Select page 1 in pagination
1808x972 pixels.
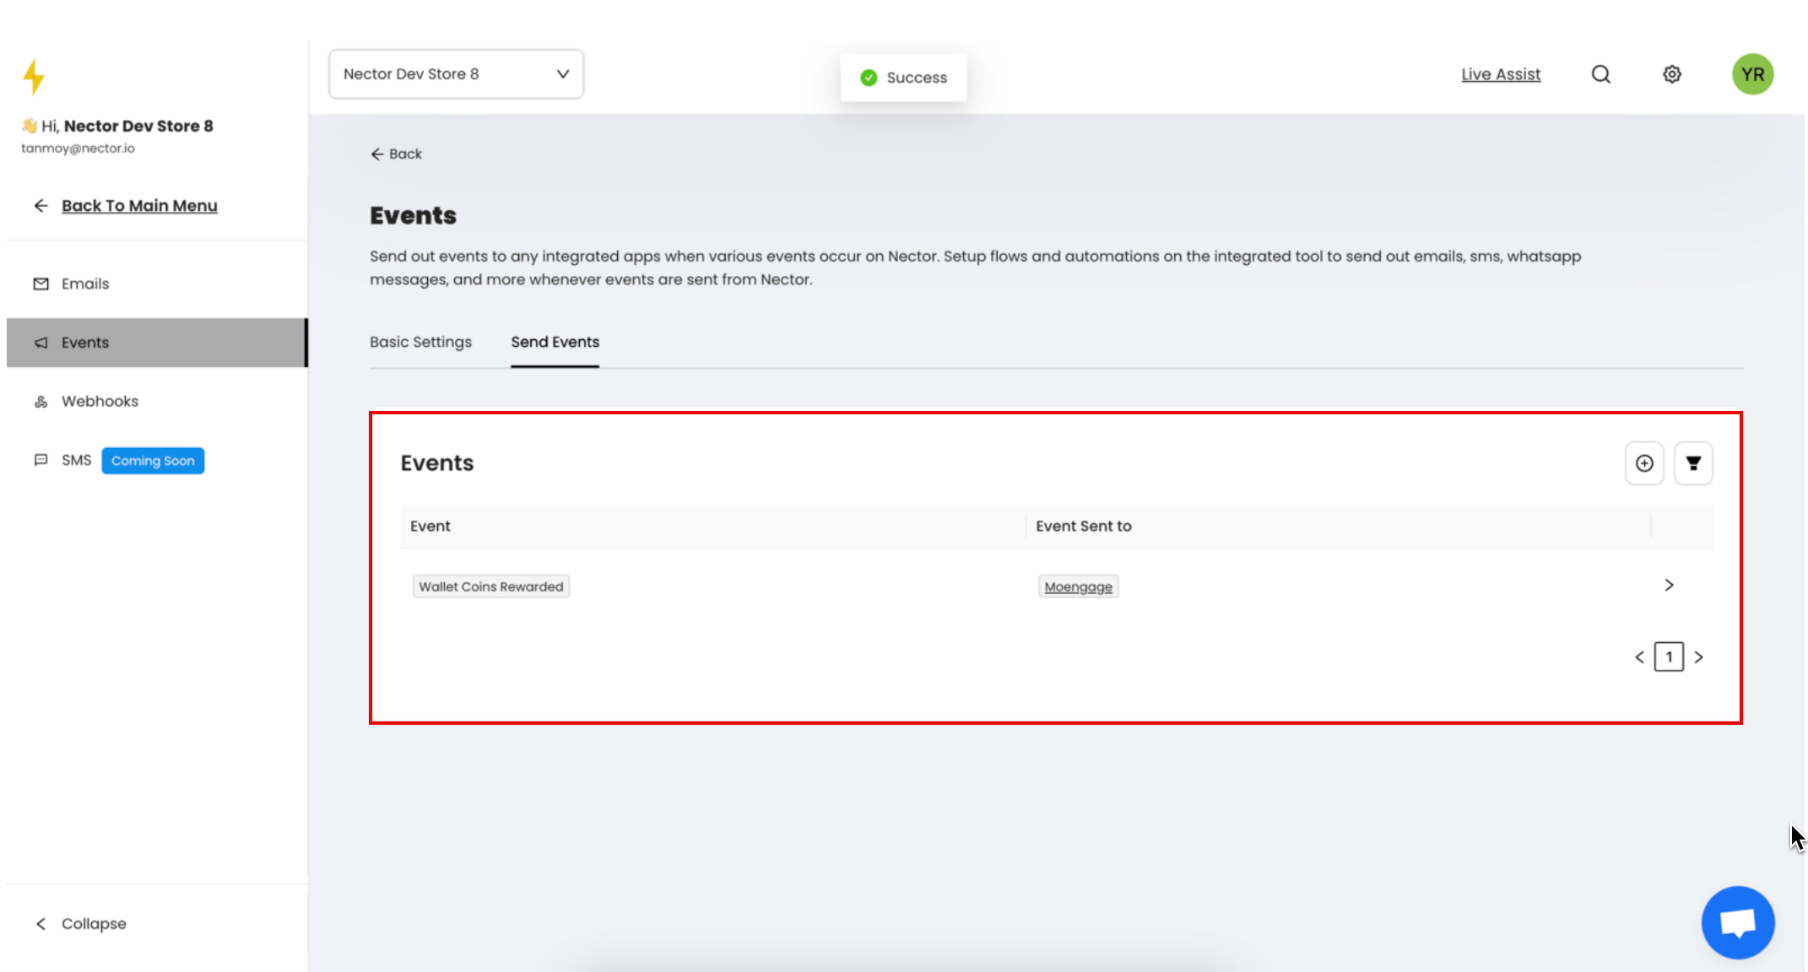(x=1668, y=657)
